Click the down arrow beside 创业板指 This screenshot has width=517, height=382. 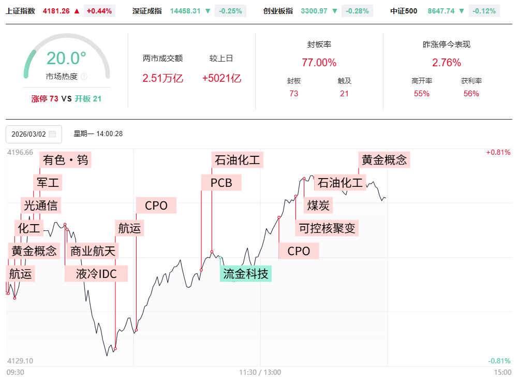pyautogui.click(x=335, y=11)
